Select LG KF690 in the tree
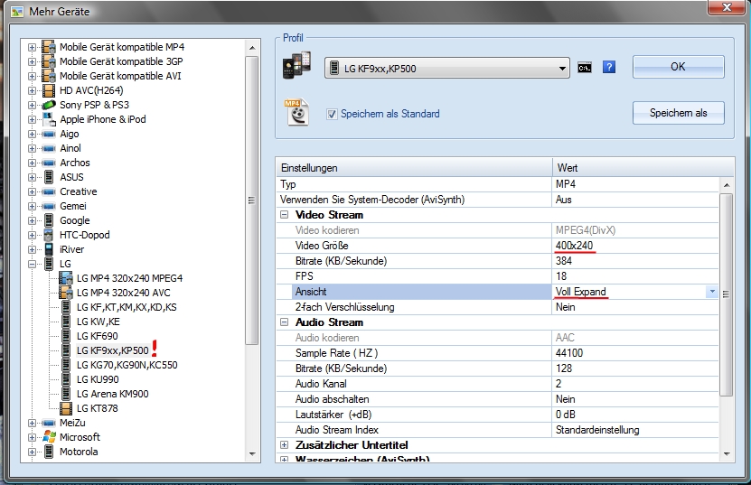The height and width of the screenshot is (485, 751). [x=98, y=336]
